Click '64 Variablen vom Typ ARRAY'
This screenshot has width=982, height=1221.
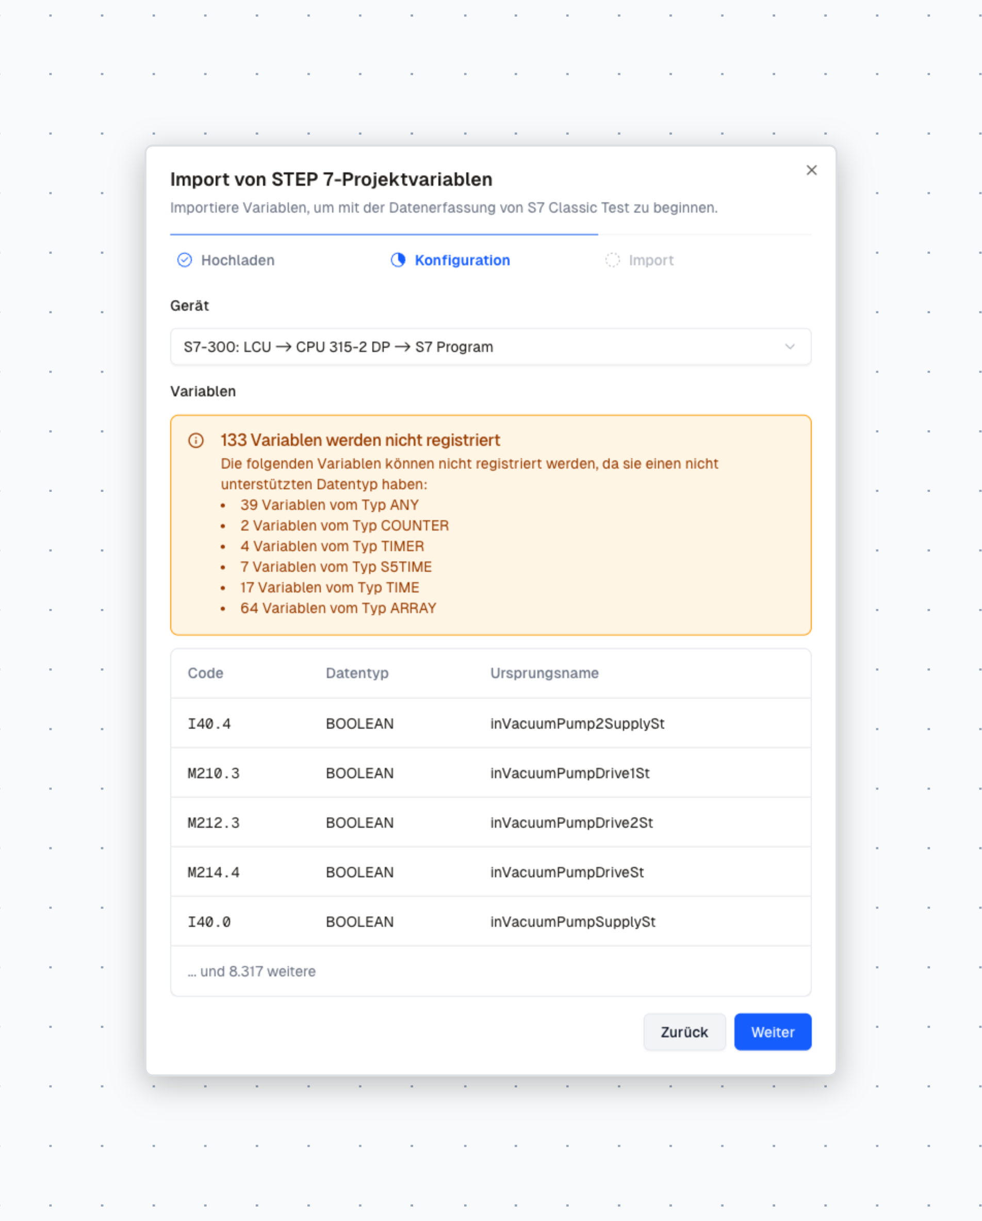tap(338, 608)
